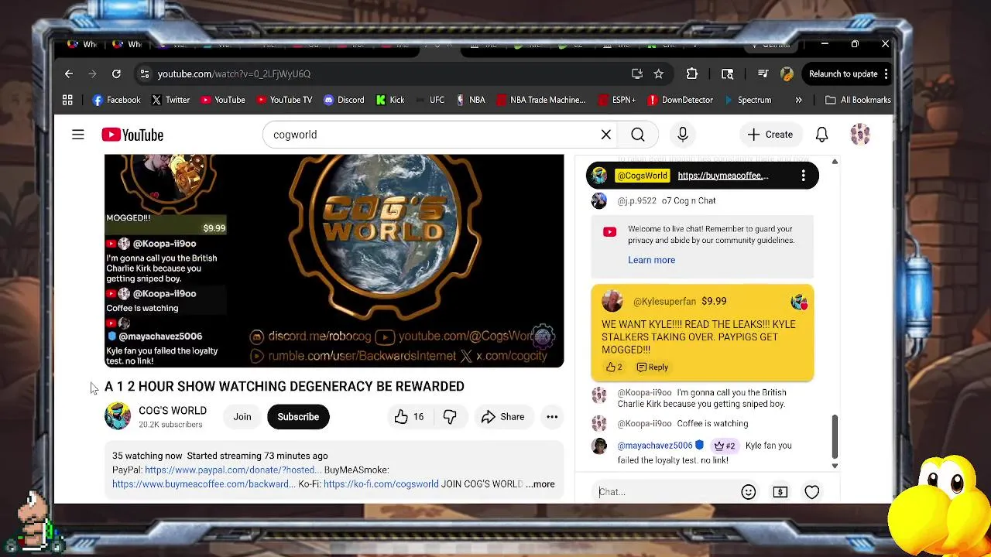Viewport: 991px width, 557px height.
Task: Go back with the browser back arrow
Action: 69,73
